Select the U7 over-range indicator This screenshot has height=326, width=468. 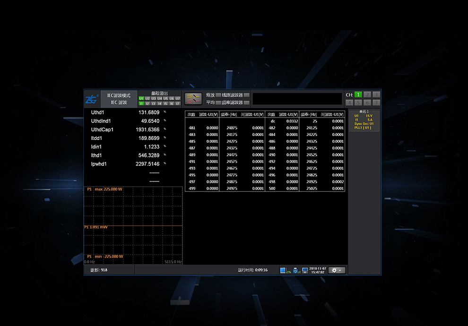[x=178, y=98]
